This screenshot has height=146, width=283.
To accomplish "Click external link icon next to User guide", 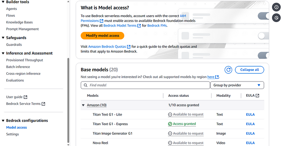I will tap(25, 97).
